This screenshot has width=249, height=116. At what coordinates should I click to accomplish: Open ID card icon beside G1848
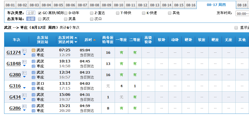(x=24, y=62)
